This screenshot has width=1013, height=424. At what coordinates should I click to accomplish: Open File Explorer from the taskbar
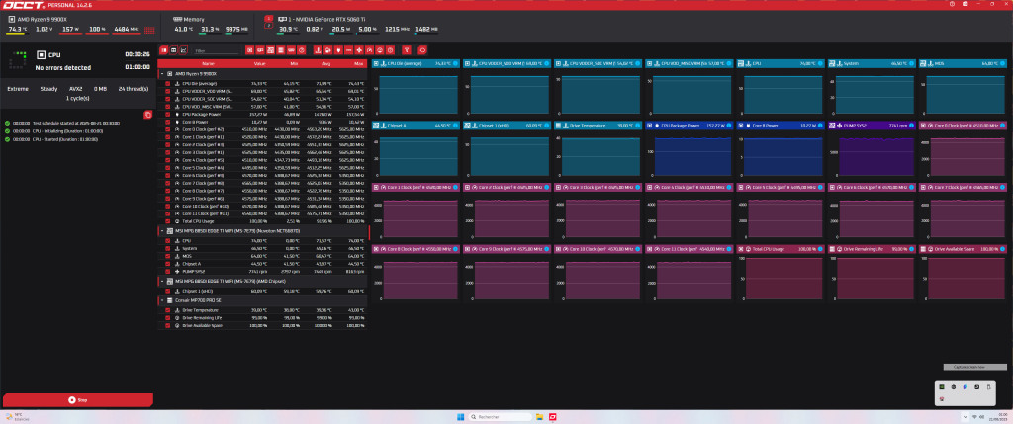point(538,417)
